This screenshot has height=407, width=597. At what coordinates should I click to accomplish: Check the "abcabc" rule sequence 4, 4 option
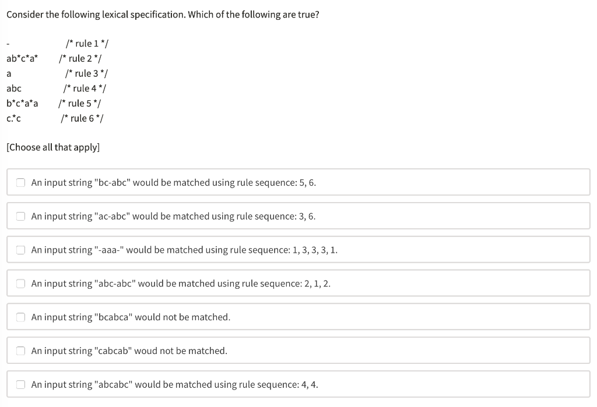(20, 384)
